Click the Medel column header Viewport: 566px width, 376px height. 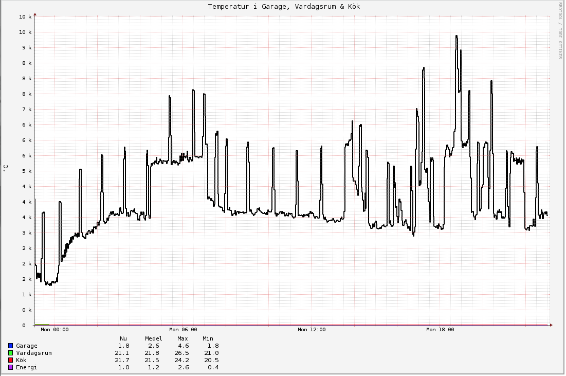[153, 338]
